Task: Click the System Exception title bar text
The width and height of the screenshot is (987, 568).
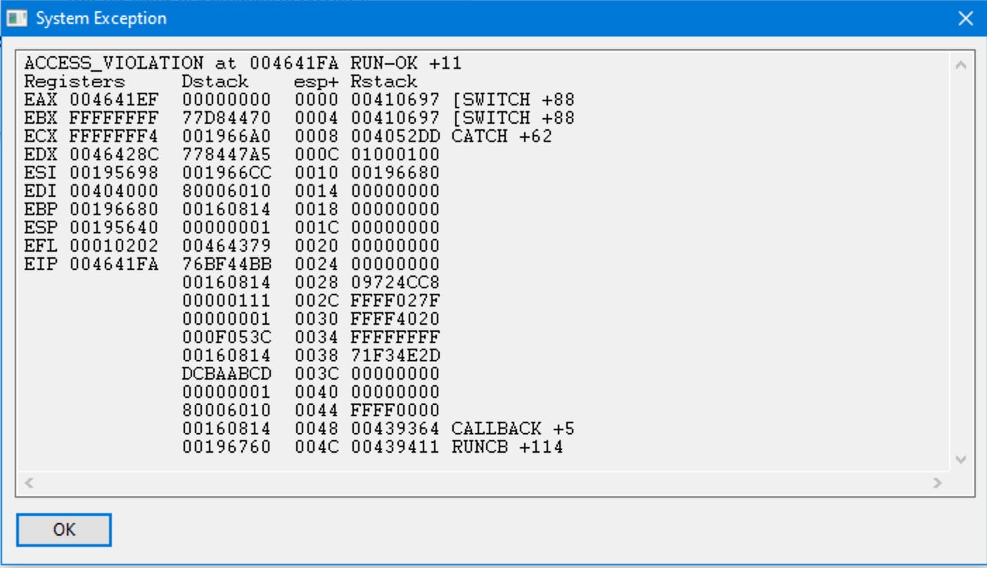Action: (x=101, y=18)
